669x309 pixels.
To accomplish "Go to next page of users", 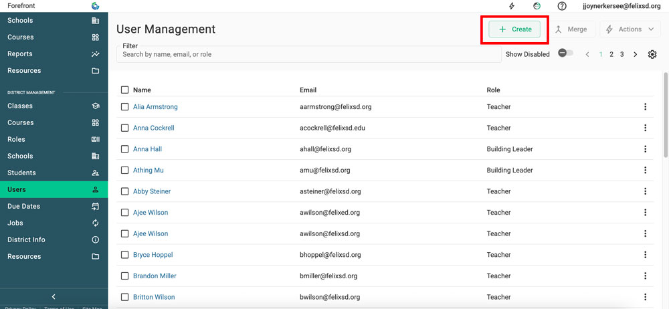I will [635, 54].
